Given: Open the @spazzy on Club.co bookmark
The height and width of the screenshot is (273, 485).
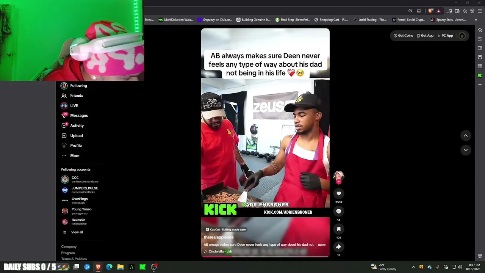Looking at the screenshot, I should (x=215, y=20).
